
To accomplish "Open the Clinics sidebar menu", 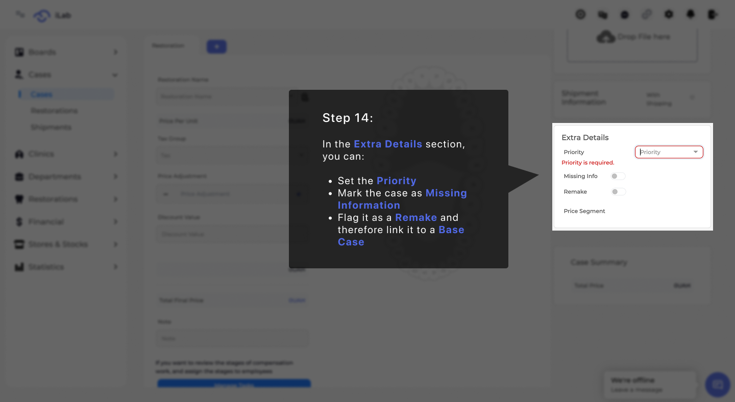I will [x=66, y=154].
